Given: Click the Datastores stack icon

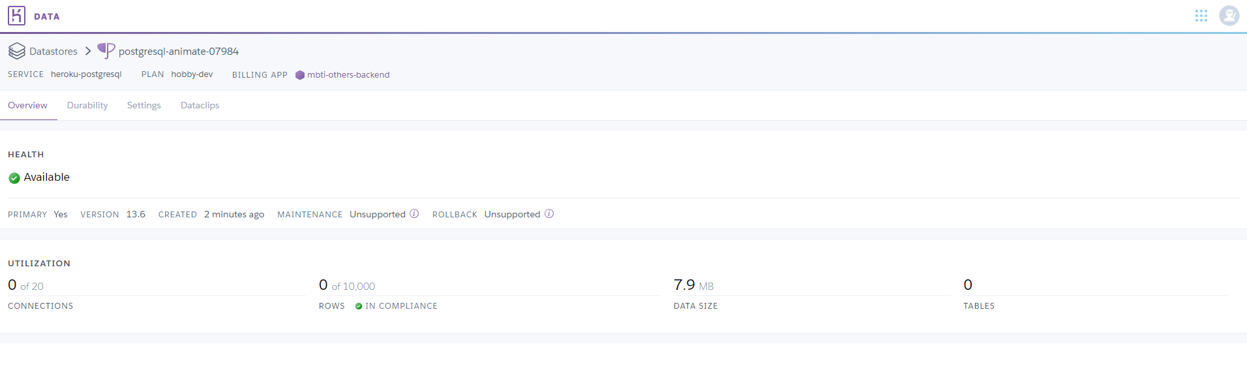Looking at the screenshot, I should 17,51.
